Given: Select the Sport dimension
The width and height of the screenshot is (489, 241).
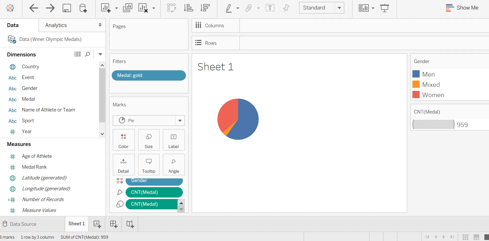Looking at the screenshot, I should tap(28, 121).
